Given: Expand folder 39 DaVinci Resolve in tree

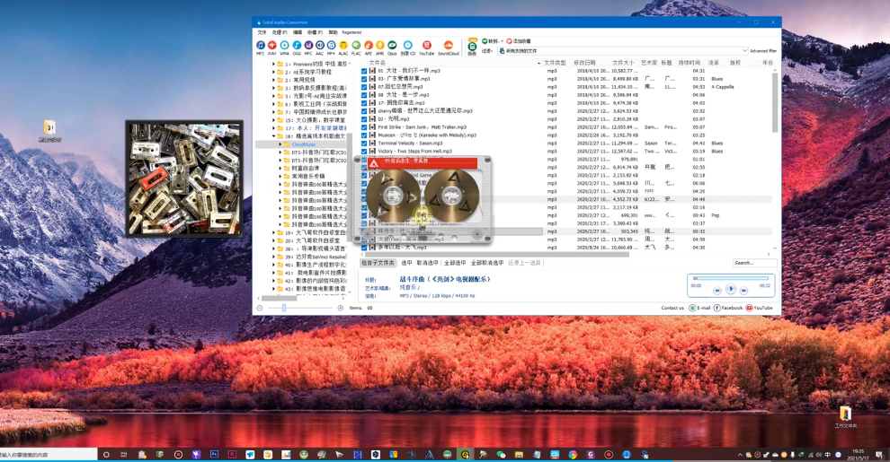Looking at the screenshot, I should pos(274,257).
